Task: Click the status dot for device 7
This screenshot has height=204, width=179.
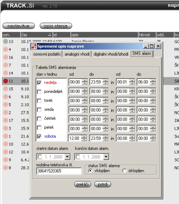Action: tap(5, 65)
